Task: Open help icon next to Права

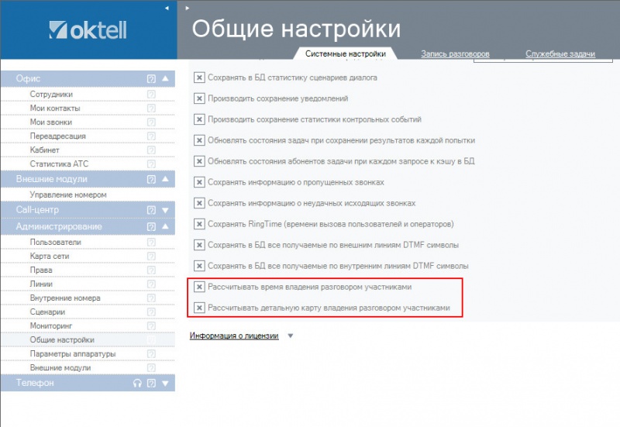Action: [151, 270]
